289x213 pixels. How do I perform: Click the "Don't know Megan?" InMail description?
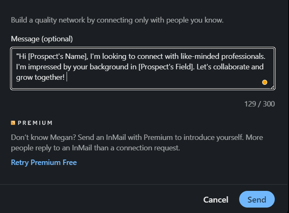point(137,142)
